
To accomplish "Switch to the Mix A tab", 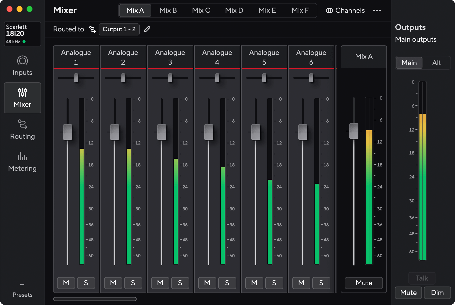I will [135, 10].
